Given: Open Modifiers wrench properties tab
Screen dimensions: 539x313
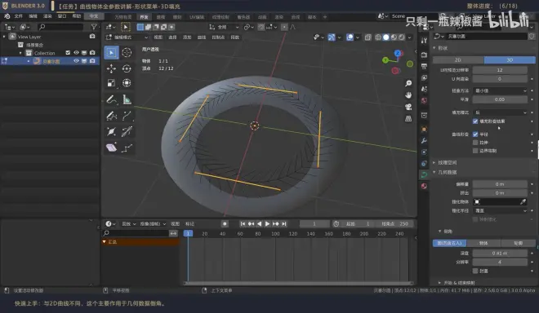Looking at the screenshot, I should 424,141.
